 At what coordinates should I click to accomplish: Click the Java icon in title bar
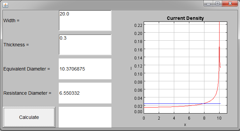pos(5,5)
